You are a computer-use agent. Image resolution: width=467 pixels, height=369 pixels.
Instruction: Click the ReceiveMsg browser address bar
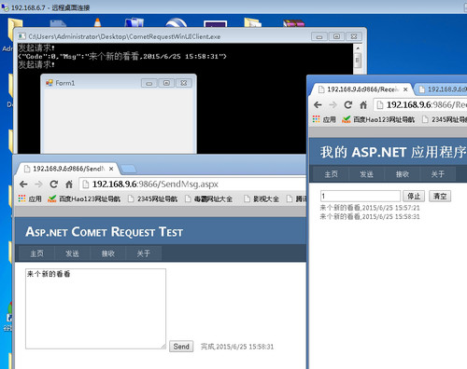[x=420, y=105]
